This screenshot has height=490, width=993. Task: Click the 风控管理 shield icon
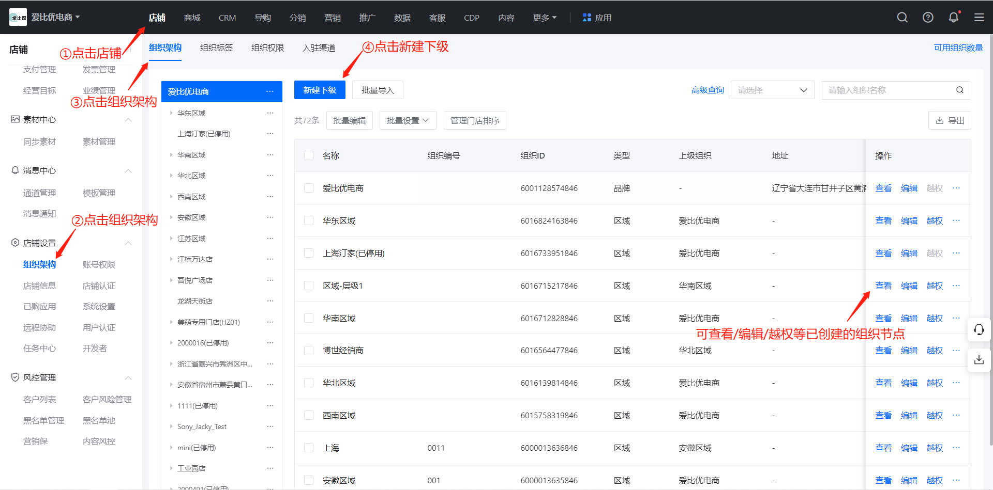16,377
